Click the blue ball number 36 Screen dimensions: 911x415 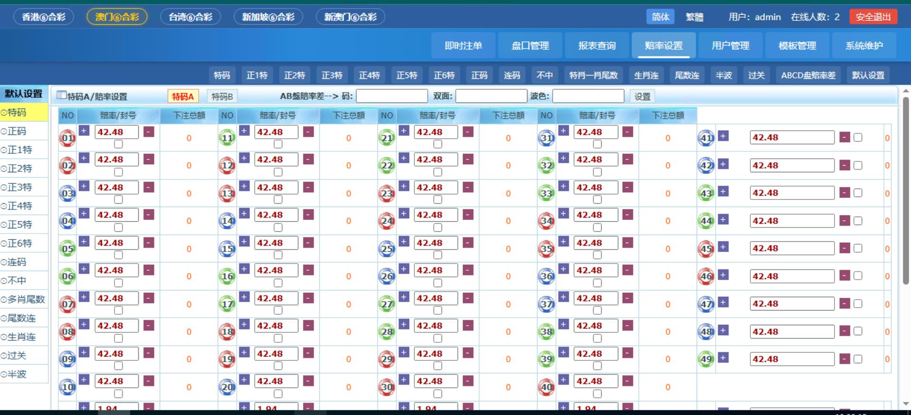(x=547, y=276)
